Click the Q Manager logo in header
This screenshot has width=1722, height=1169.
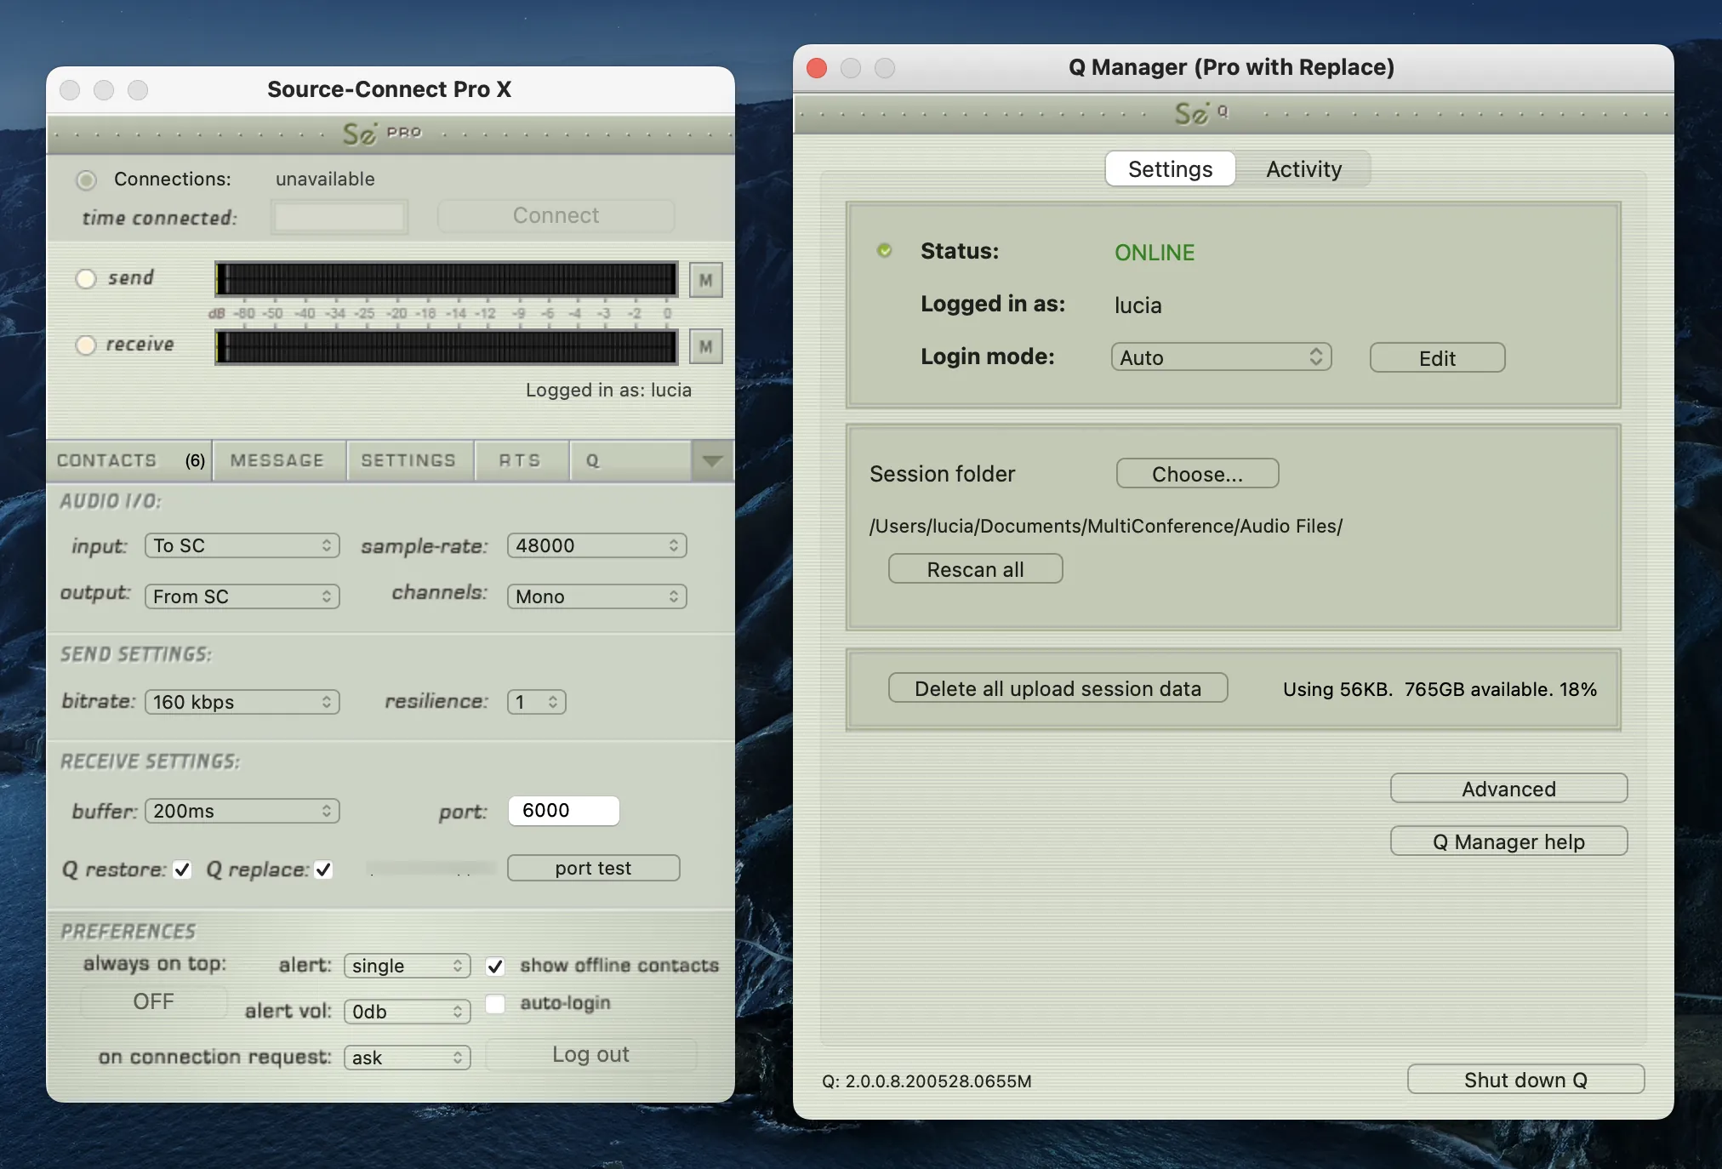click(1201, 112)
